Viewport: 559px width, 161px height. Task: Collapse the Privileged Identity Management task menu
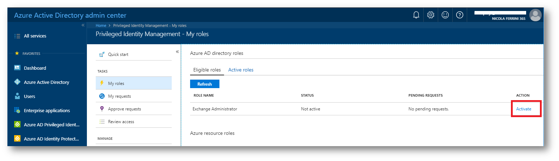click(x=177, y=52)
